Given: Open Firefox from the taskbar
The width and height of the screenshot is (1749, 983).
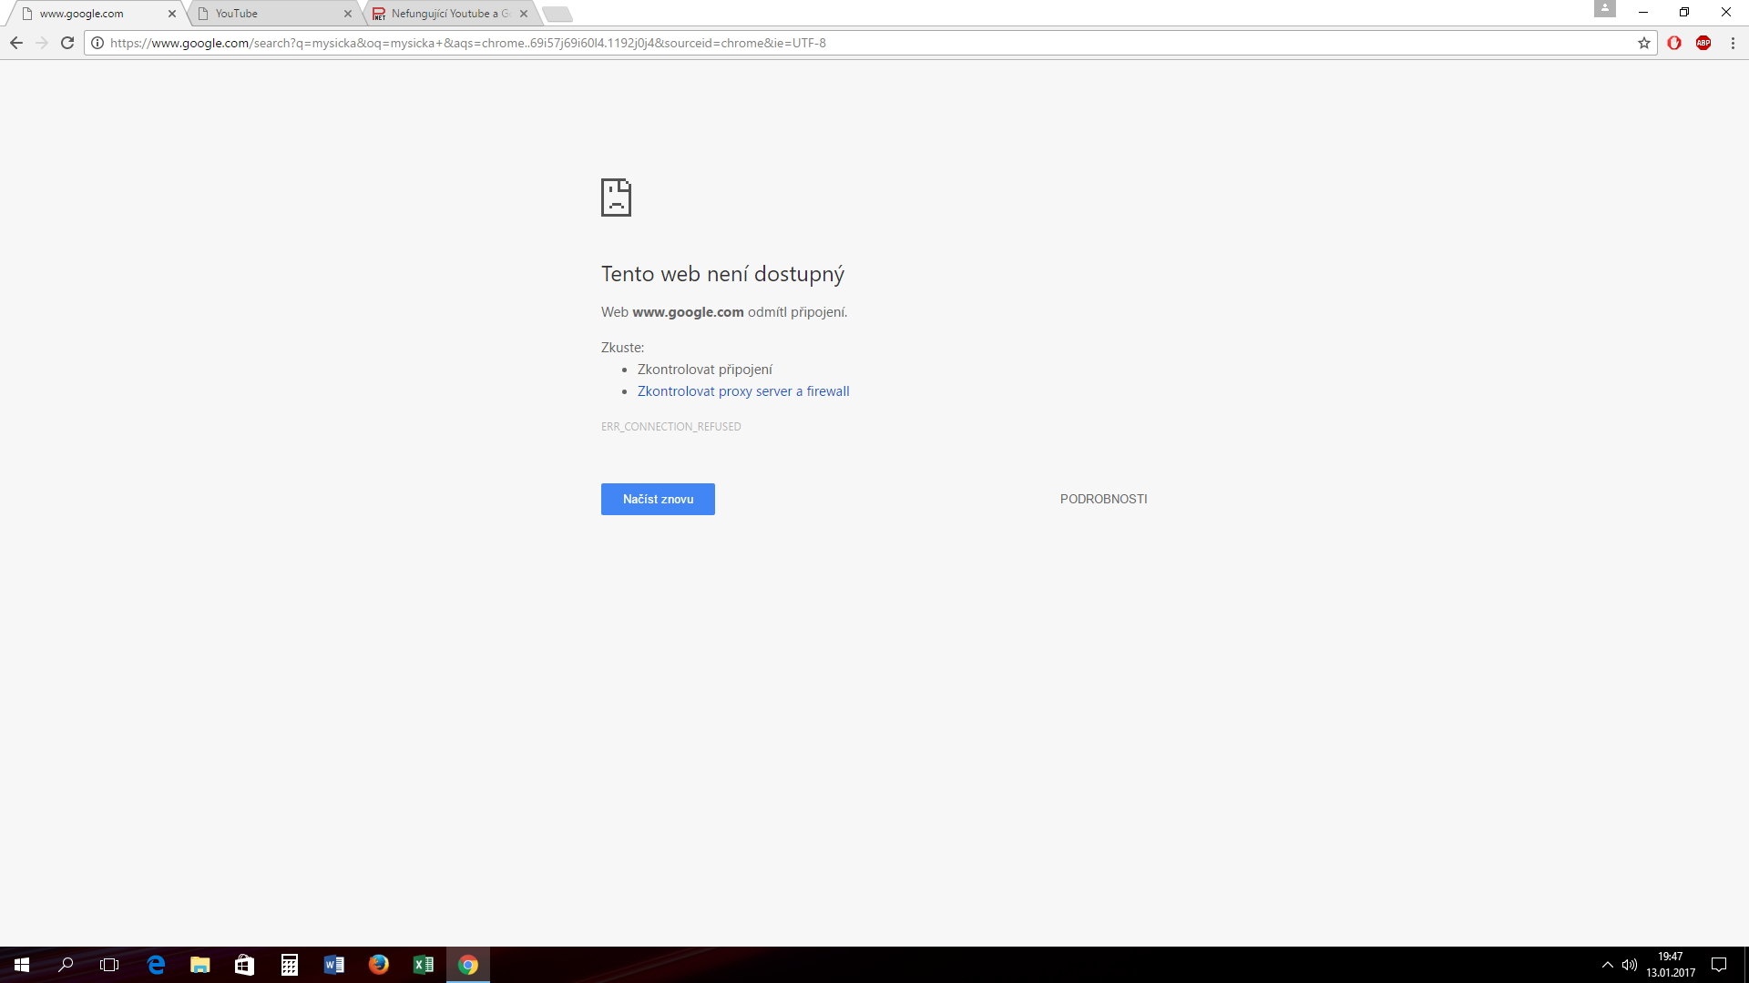Looking at the screenshot, I should [379, 965].
